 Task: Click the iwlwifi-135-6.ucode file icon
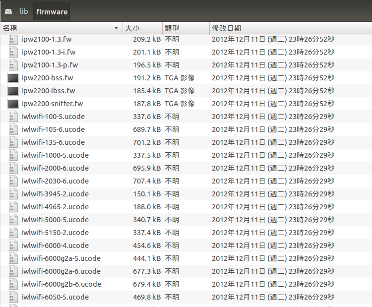pyautogui.click(x=13, y=142)
